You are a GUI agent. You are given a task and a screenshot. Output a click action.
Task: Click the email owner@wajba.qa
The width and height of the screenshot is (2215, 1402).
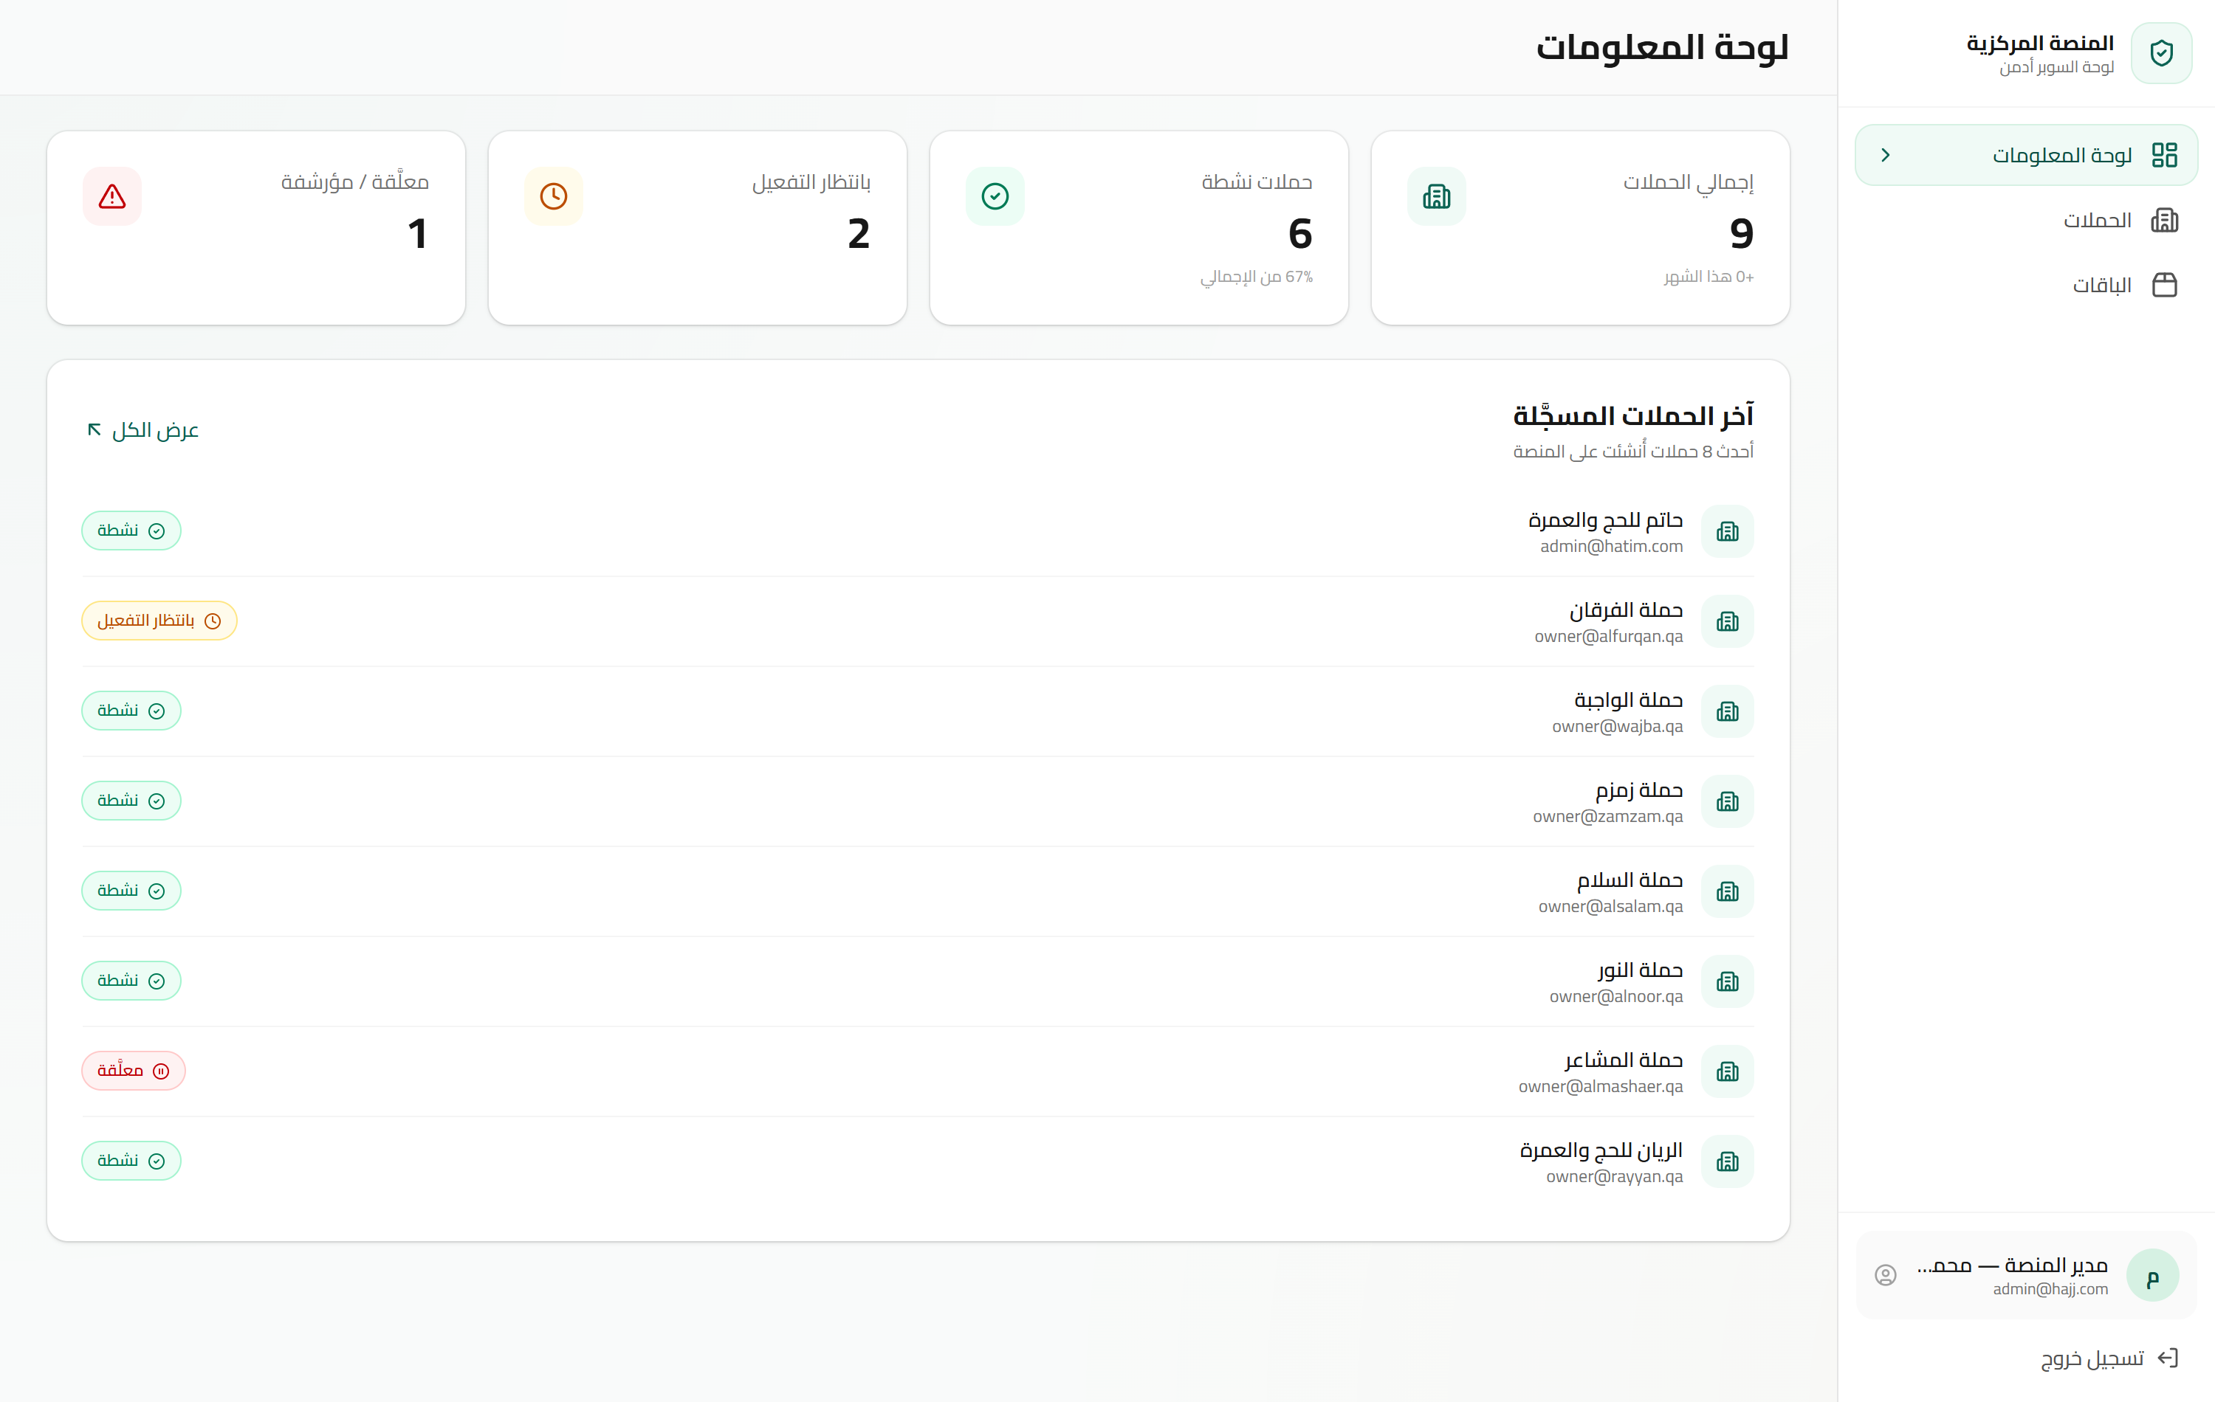tap(1617, 726)
